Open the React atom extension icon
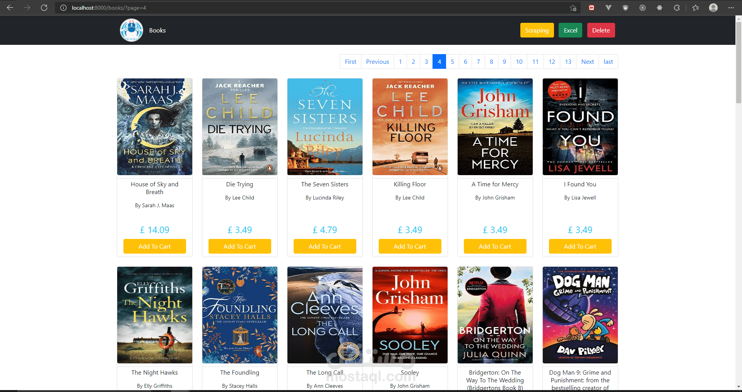This screenshot has width=742, height=392. coord(660,8)
